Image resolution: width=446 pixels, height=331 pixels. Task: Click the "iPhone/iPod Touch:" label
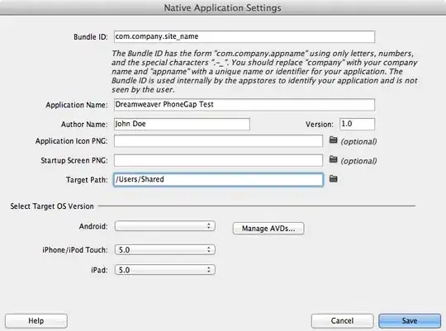click(75, 250)
